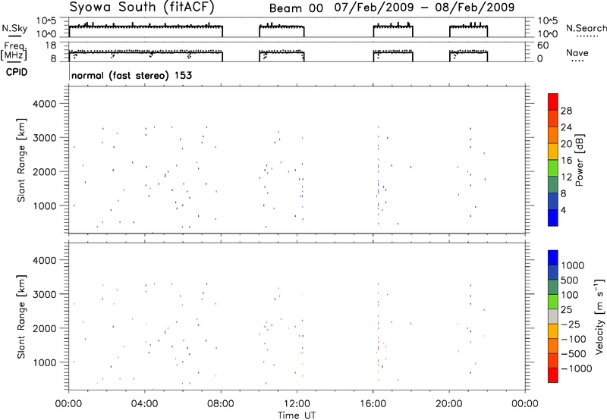Viewport: 607px width, 420px height.
Task: Click the '16:00' time axis tick label
Action: coord(373,404)
